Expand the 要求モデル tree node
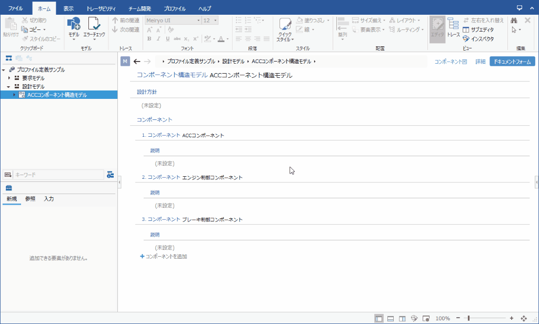Viewport: 539px width, 324px height. [x=9, y=78]
